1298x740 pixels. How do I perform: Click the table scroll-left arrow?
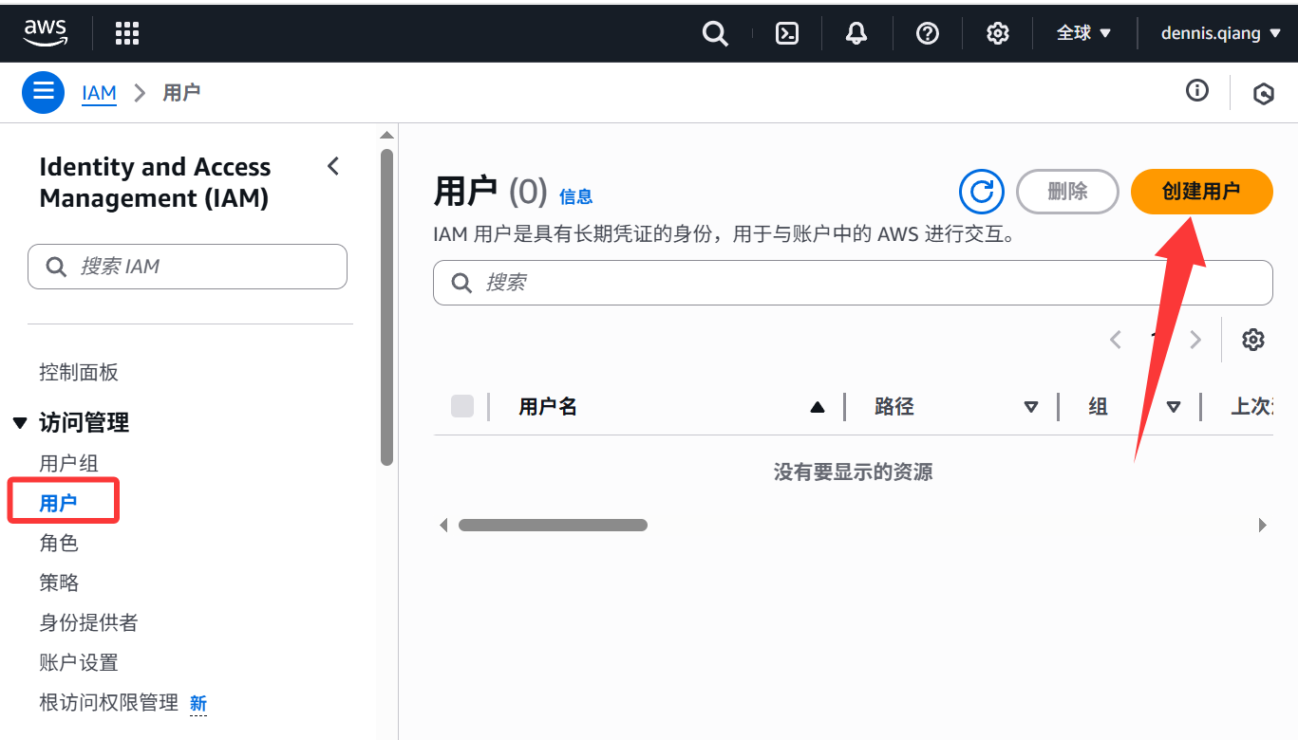pyautogui.click(x=442, y=525)
